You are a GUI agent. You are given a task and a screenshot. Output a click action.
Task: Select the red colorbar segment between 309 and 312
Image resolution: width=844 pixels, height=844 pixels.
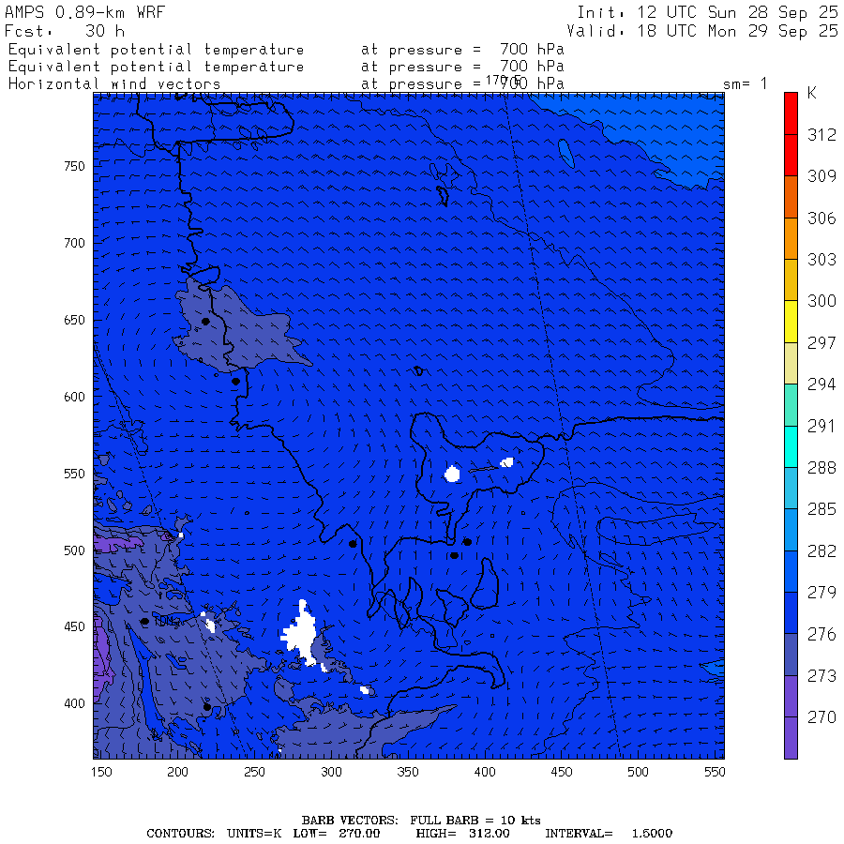(791, 155)
